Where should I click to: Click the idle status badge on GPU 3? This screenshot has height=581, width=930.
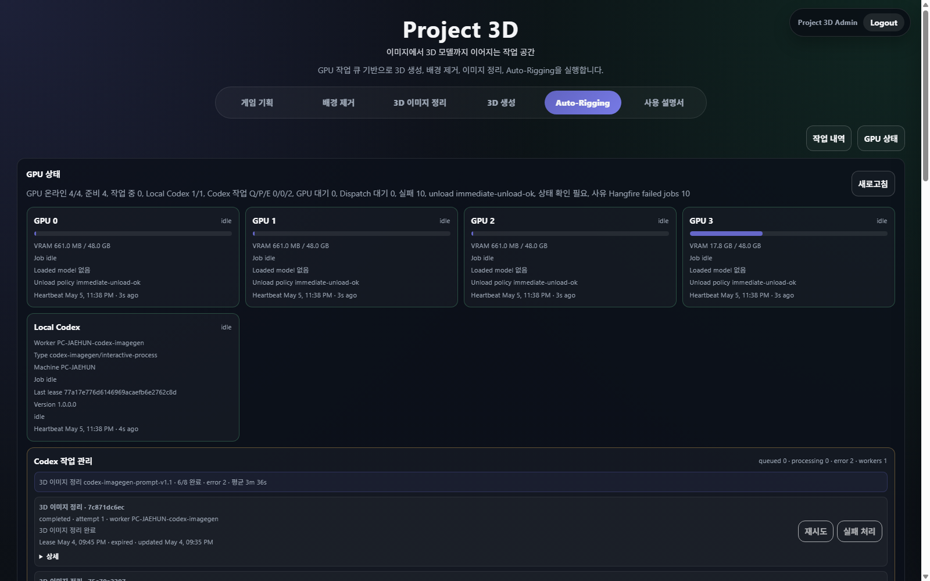tap(882, 221)
